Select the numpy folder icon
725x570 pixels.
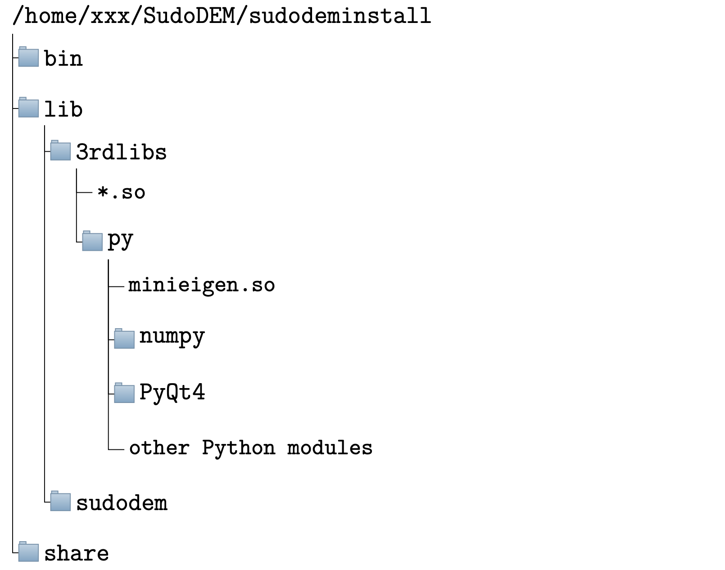(x=124, y=339)
